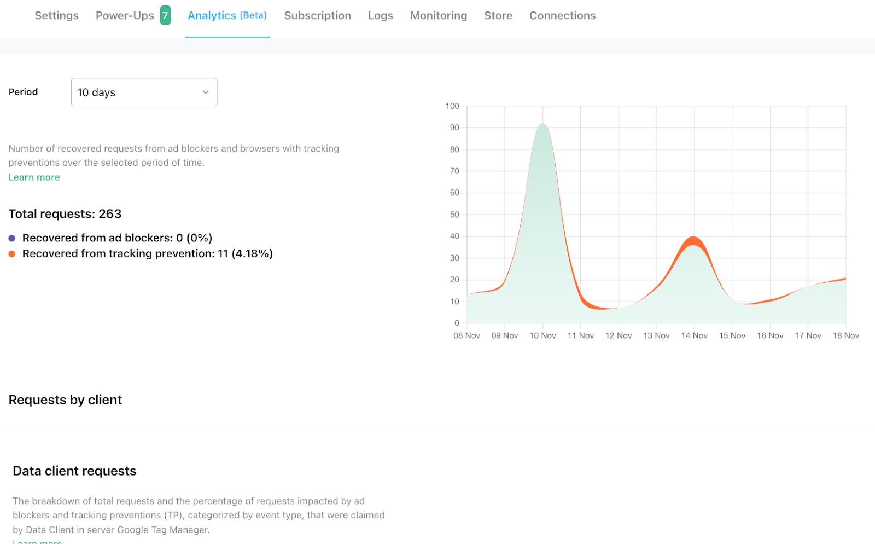This screenshot has width=875, height=544.
Task: Click Recovered from tracking prevention: 11 (4.18%)
Action: pos(148,253)
